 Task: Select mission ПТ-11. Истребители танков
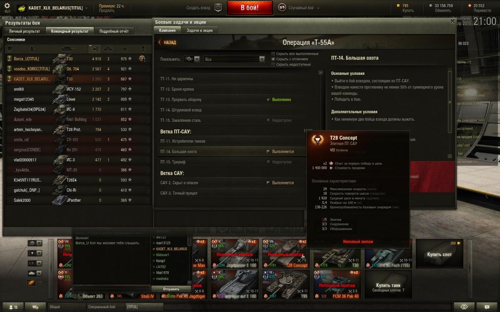pos(233,141)
